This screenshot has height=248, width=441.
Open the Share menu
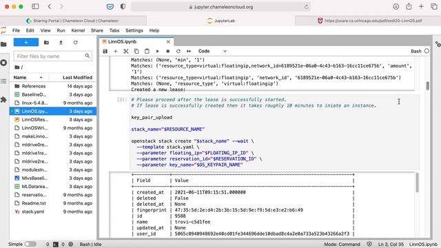[x=96, y=30]
